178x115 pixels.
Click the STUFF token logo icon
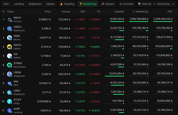[x=9, y=101]
